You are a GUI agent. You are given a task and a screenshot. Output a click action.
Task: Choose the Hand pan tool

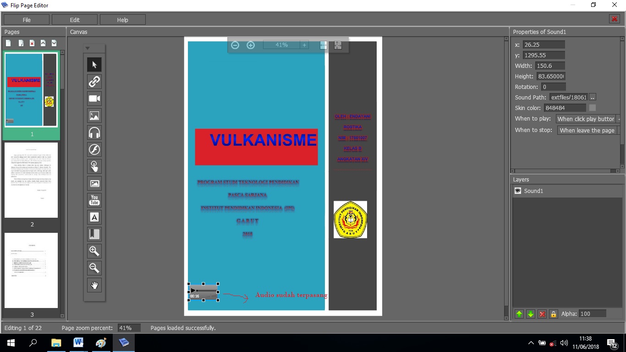click(x=94, y=285)
